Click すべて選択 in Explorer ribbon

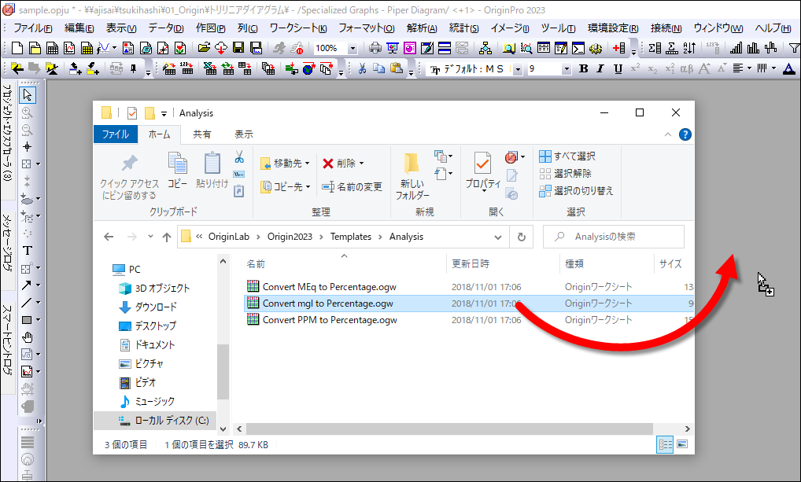click(567, 156)
